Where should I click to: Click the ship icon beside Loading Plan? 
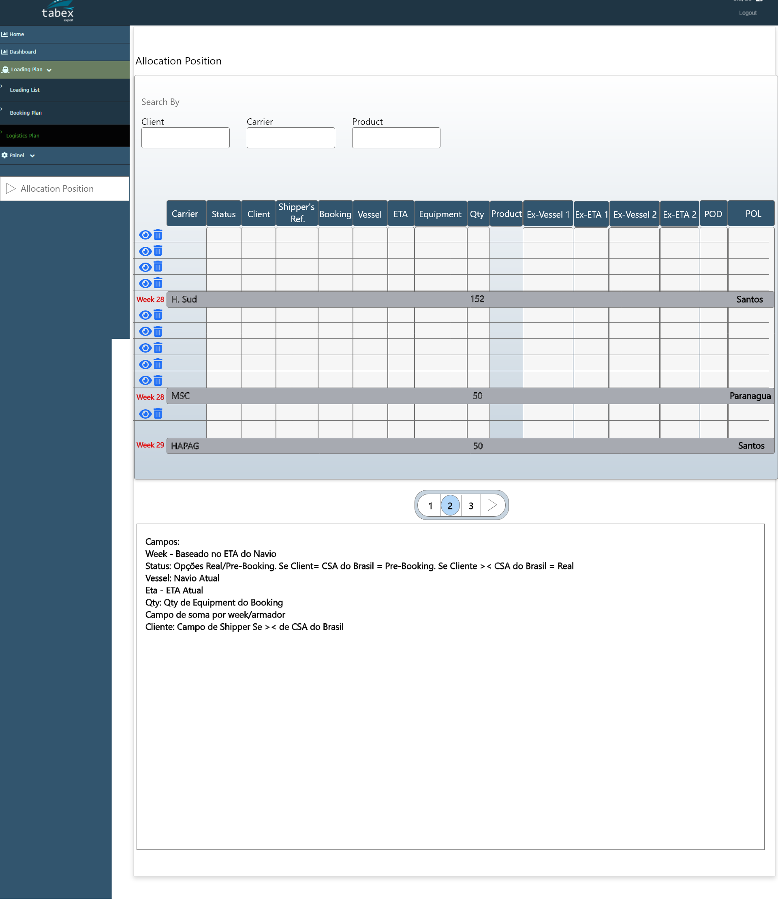[x=5, y=70]
